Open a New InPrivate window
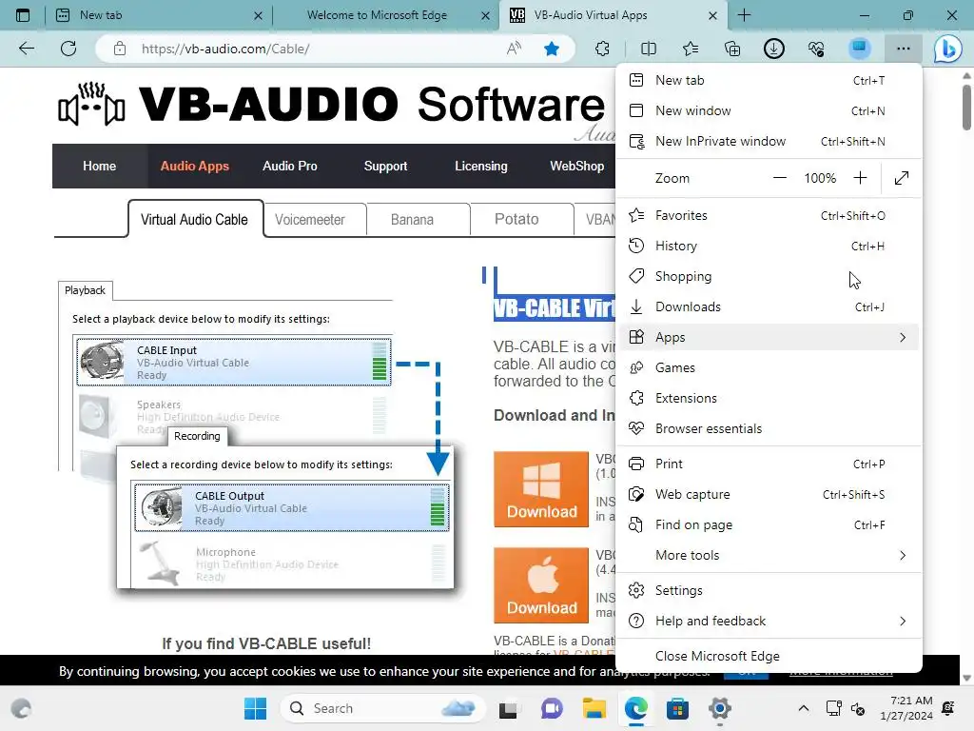The width and height of the screenshot is (974, 731). [x=769, y=141]
